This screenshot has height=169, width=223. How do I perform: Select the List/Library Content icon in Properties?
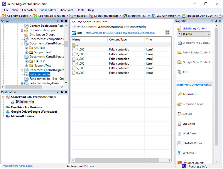(x=179, y=28)
